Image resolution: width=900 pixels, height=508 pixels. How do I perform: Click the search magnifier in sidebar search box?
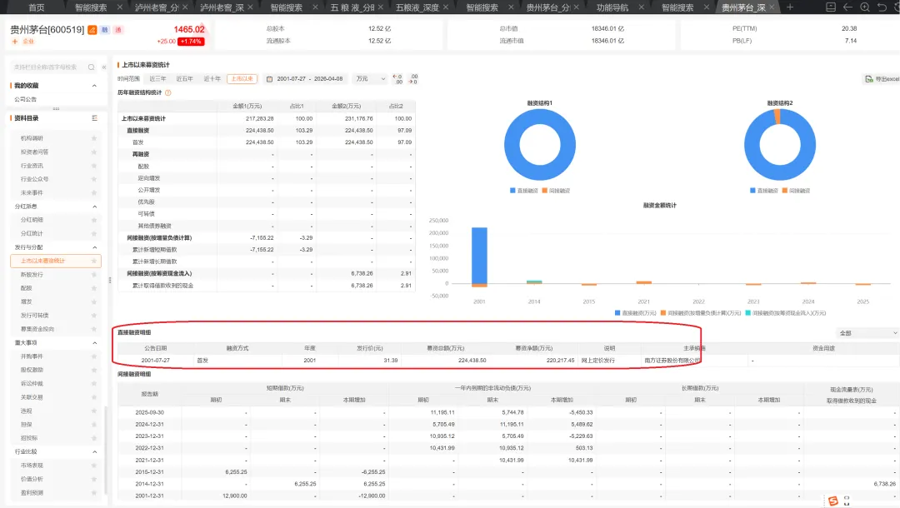click(92, 67)
